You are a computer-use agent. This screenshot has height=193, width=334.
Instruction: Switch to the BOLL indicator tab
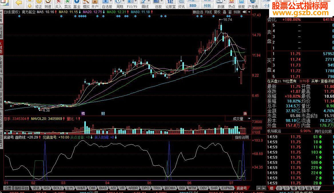point(58,188)
